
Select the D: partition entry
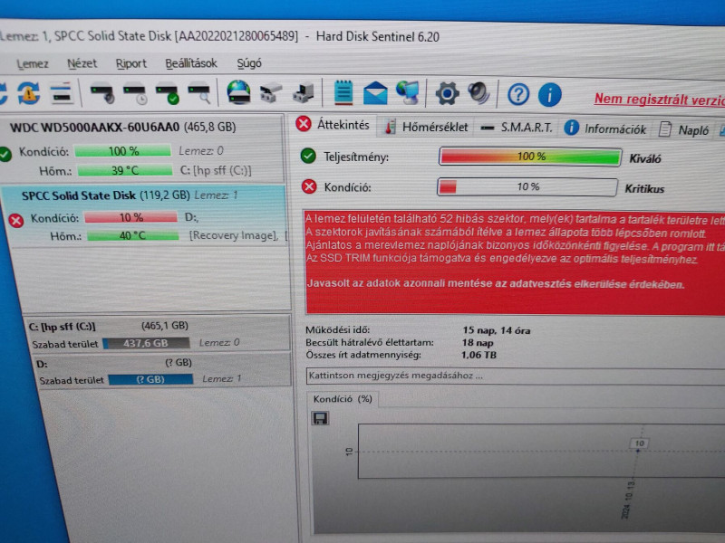162,370
